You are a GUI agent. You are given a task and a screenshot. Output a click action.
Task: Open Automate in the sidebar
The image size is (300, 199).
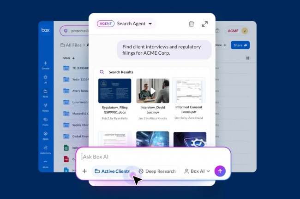coord(45,150)
